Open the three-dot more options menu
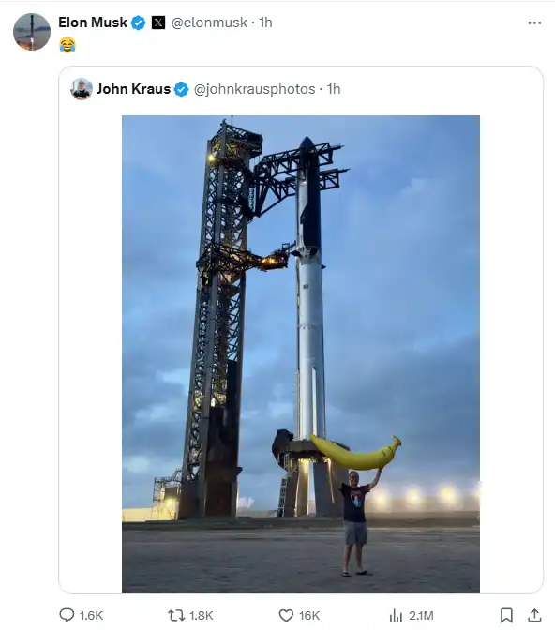 coord(534,22)
